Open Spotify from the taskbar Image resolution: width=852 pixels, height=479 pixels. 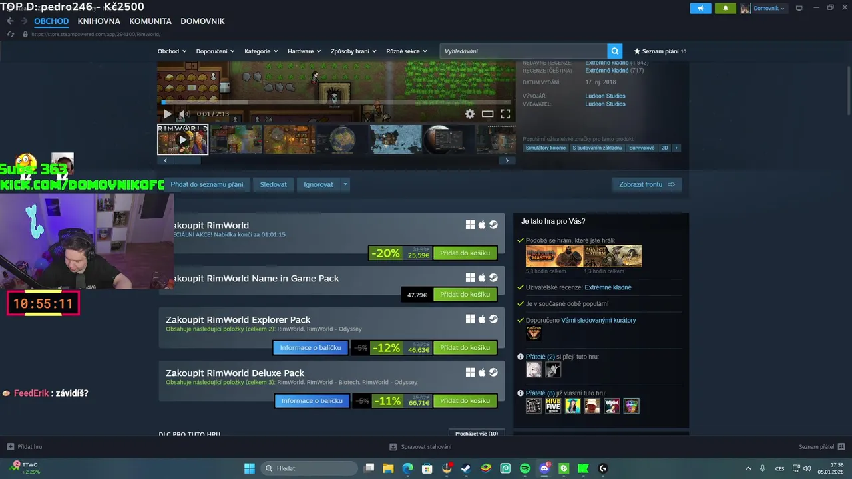click(x=525, y=468)
